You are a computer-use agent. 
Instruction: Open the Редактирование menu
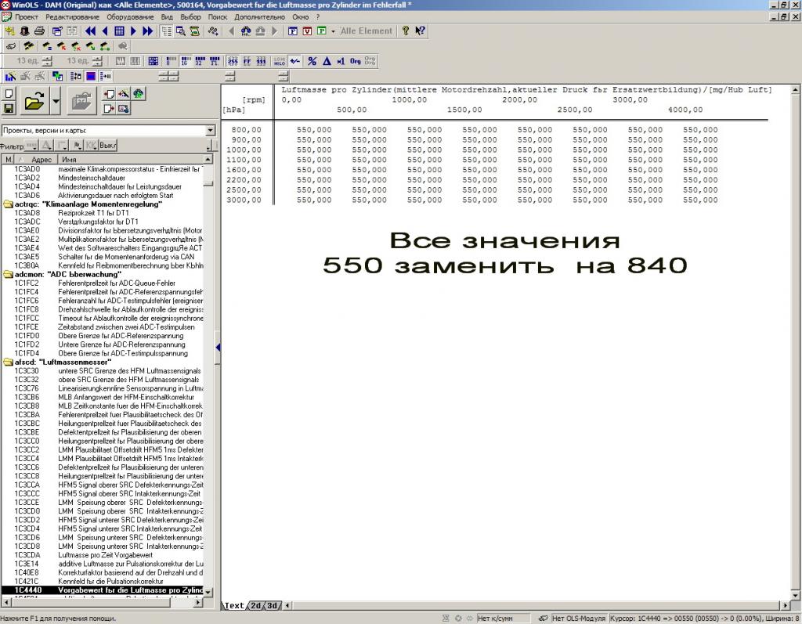[x=73, y=17]
